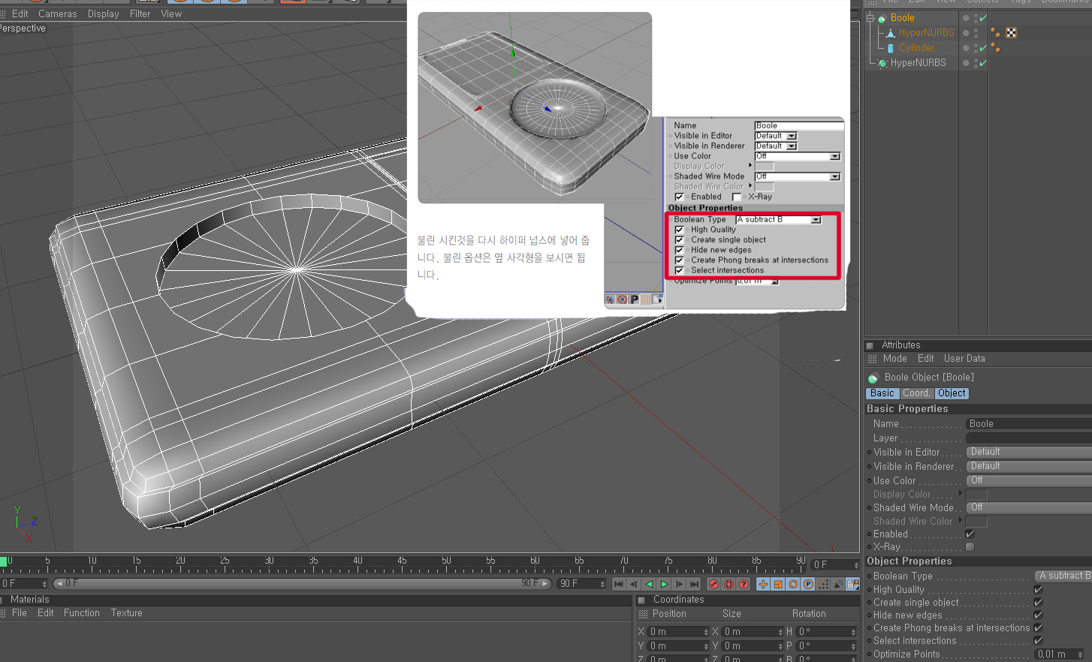Toggle scale keying orange square icon
1092x662 pixels.
pyautogui.click(x=778, y=584)
